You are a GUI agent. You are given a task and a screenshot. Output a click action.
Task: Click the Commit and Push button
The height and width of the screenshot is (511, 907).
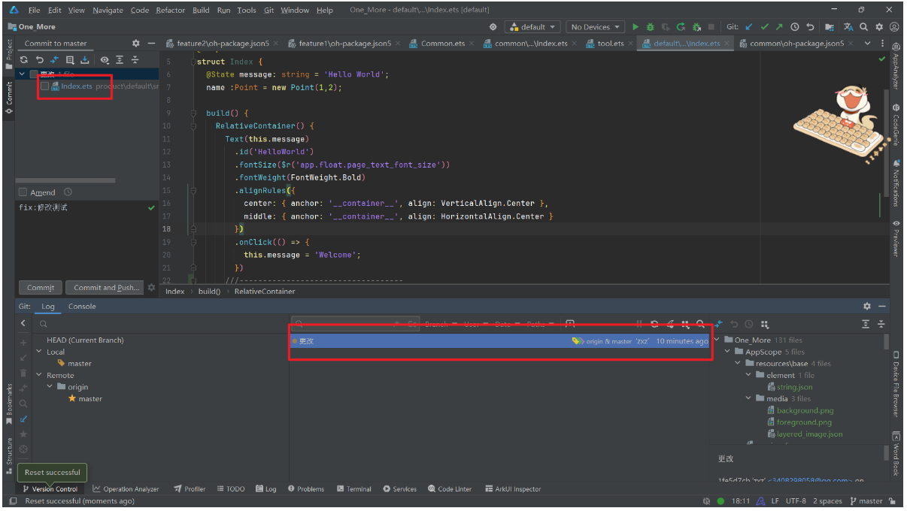[x=105, y=287]
